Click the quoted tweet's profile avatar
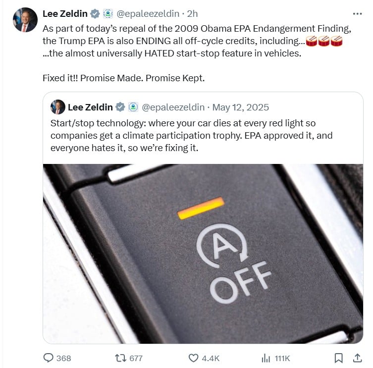The image size is (373, 368). (x=57, y=107)
